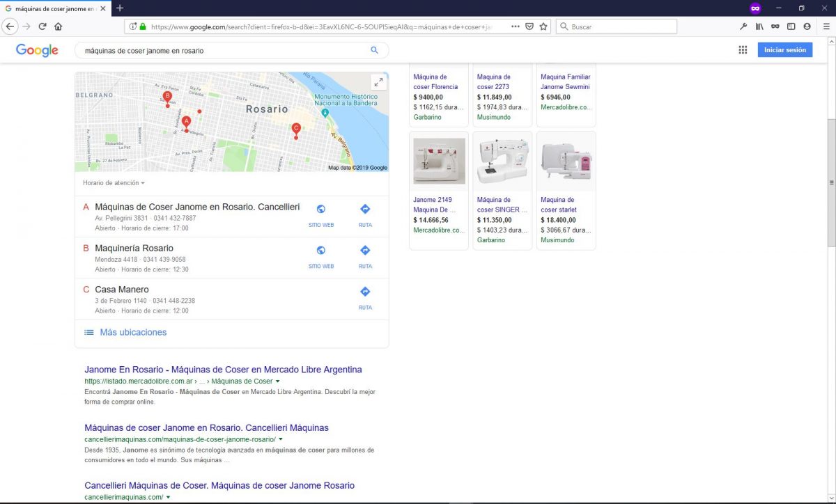Viewport: 836px width, 504px height.
Task: Click the RUTA directions icon for Casa Manero
Action: pos(365,291)
